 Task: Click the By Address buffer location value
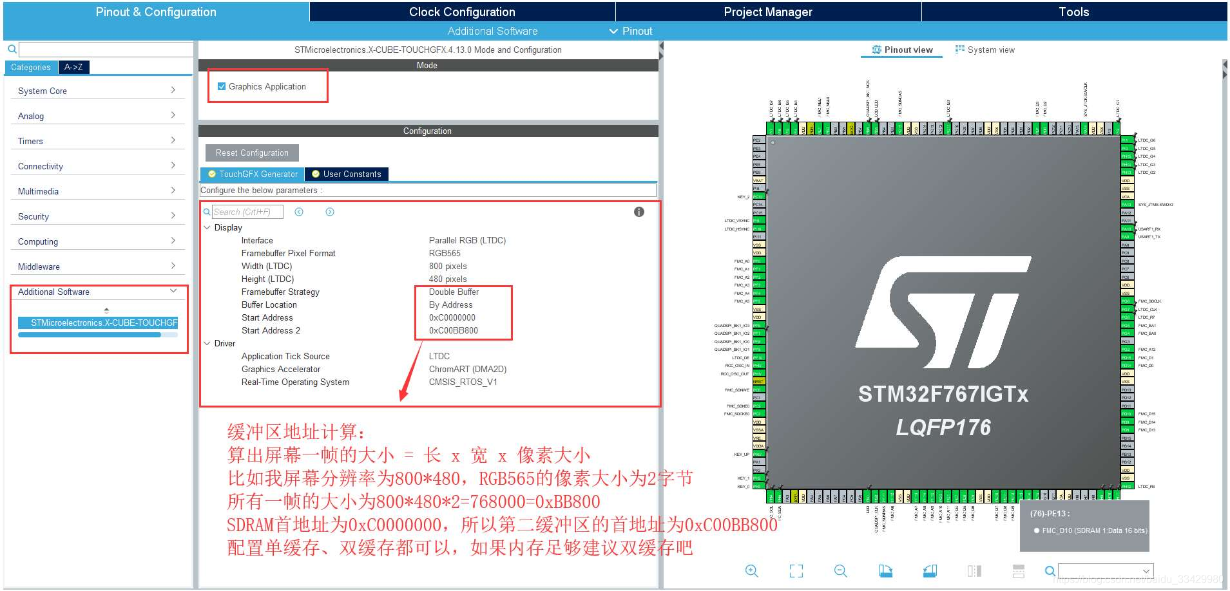[450, 305]
